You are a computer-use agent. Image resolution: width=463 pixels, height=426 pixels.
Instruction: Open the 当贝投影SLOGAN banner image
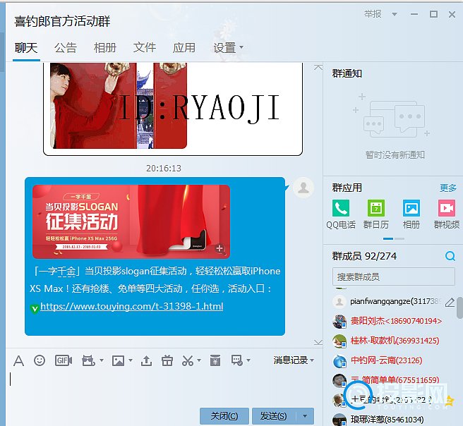131,221
